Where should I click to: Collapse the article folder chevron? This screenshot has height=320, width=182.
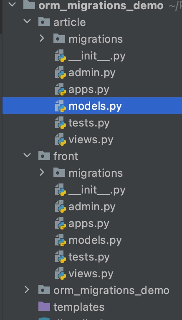point(27,21)
